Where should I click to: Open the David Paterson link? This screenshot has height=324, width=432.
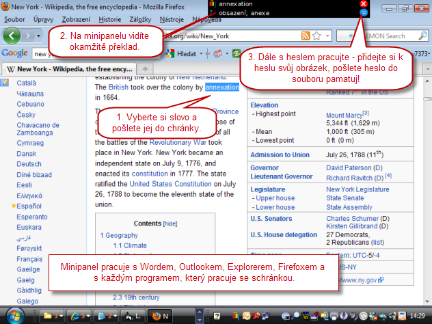349,167
